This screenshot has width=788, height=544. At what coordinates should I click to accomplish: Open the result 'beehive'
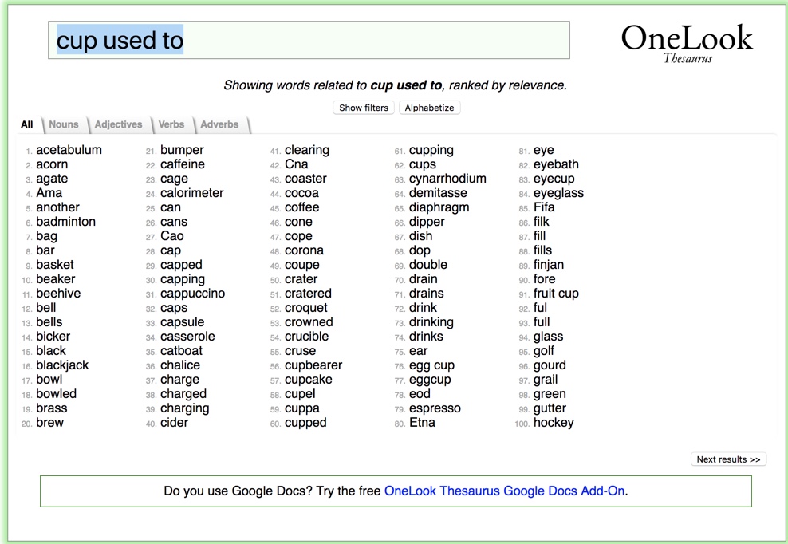[58, 294]
